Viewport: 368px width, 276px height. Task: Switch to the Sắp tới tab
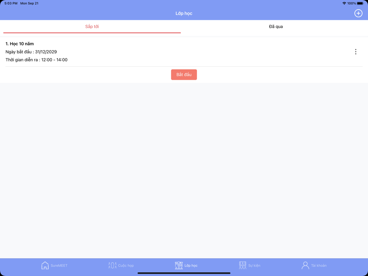[92, 26]
